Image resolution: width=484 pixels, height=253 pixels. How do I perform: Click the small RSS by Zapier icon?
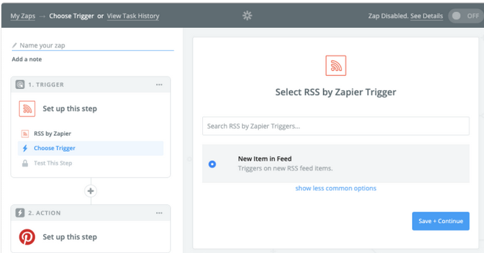[25, 133]
